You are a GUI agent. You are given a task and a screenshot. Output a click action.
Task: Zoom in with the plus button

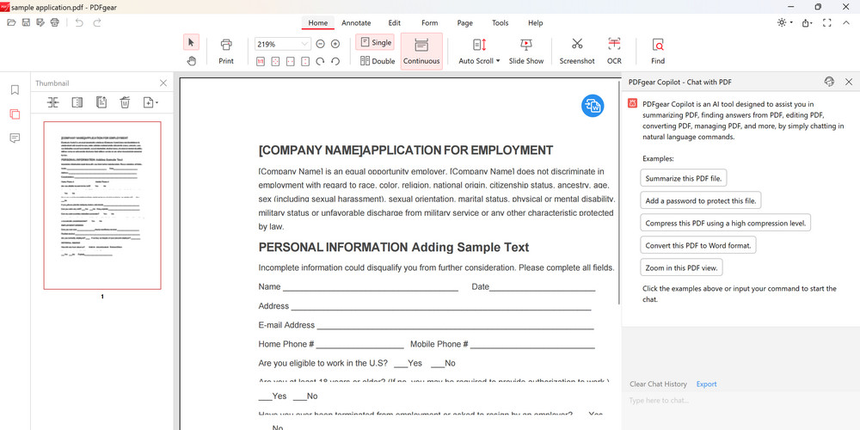click(x=335, y=44)
